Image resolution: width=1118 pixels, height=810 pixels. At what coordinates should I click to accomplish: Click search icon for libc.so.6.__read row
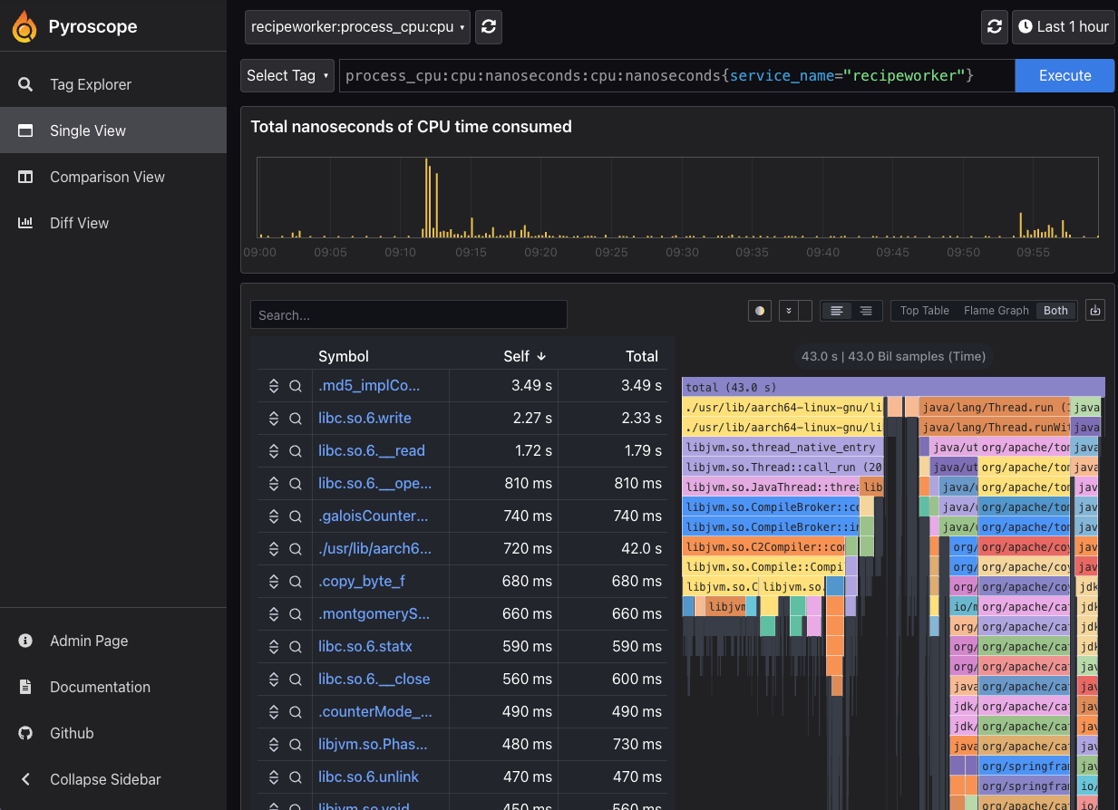coord(296,451)
